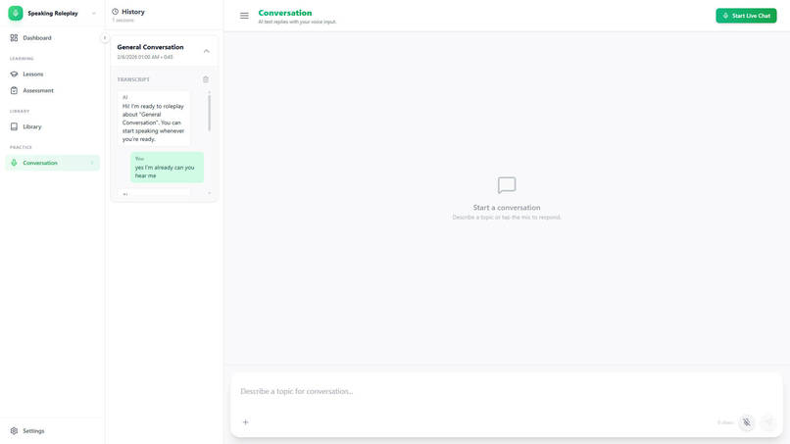Open the Library section
Viewport: 790px width, 444px height.
coord(52,126)
